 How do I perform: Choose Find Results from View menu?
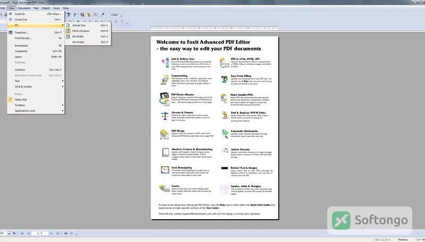point(36,38)
